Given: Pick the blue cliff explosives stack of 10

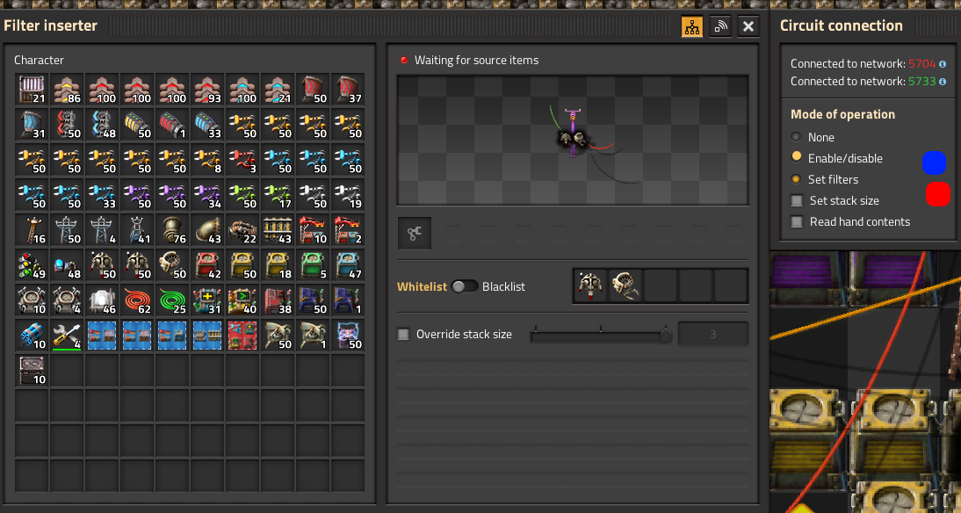Looking at the screenshot, I should coord(32,336).
